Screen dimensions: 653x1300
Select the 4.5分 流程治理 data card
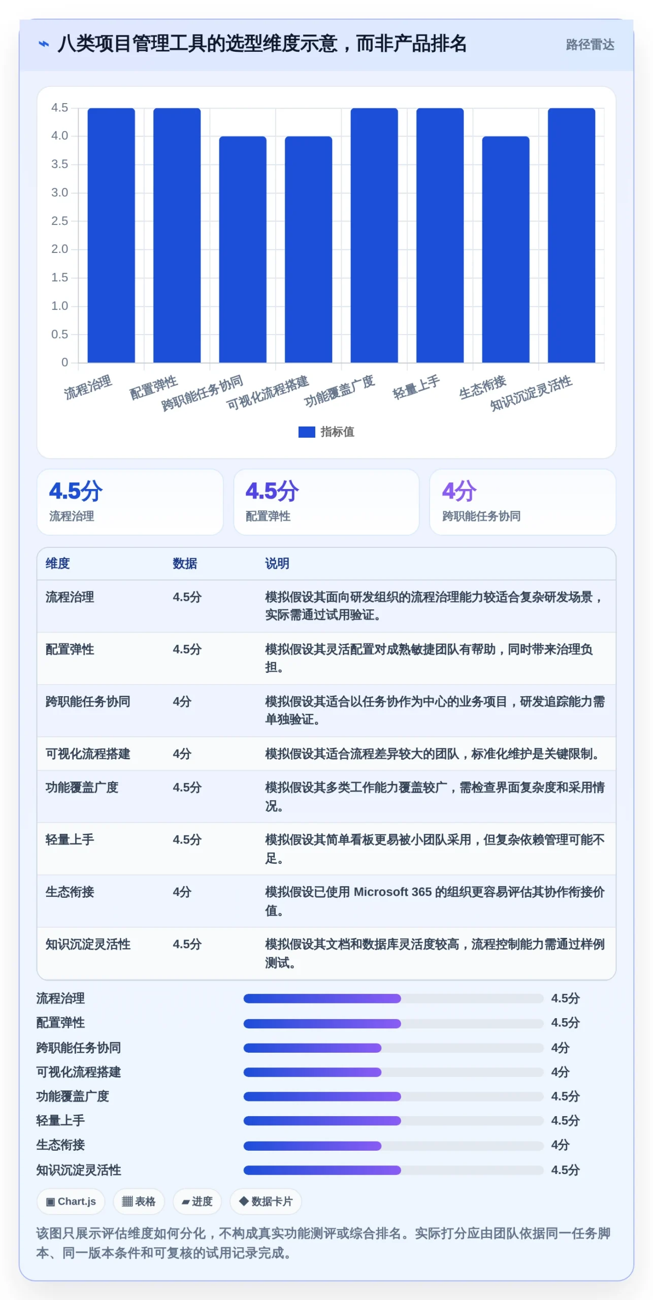(x=130, y=502)
